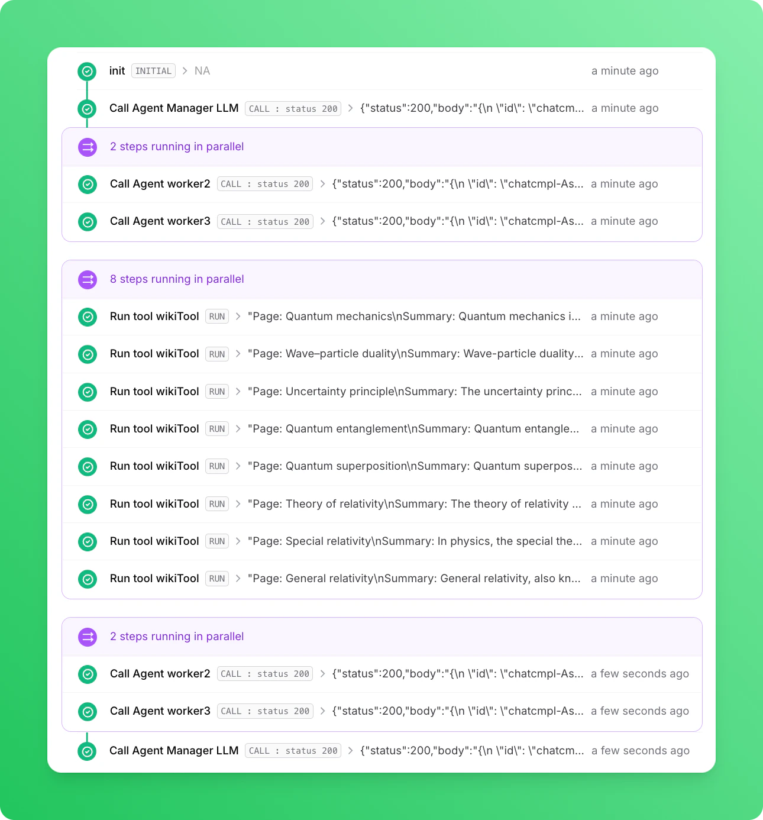Click the check icon on the Special relativity row
763x820 pixels.
click(88, 541)
